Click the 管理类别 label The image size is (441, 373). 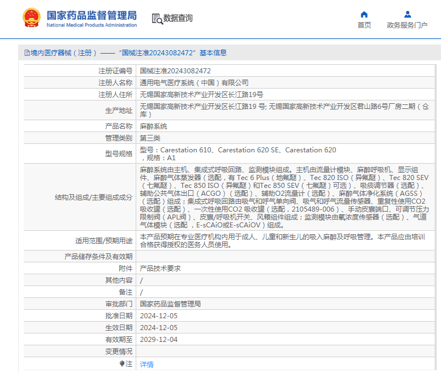click(x=119, y=138)
